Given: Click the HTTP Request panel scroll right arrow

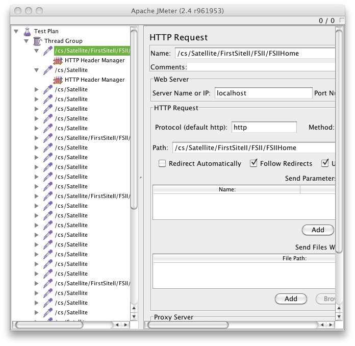Looking at the screenshot, I should tap(331, 325).
